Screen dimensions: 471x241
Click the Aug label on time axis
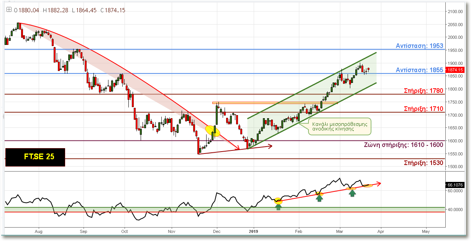click(38, 232)
